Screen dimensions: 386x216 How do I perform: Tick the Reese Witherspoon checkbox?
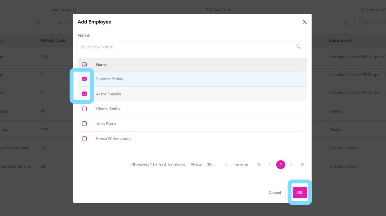[x=84, y=139]
